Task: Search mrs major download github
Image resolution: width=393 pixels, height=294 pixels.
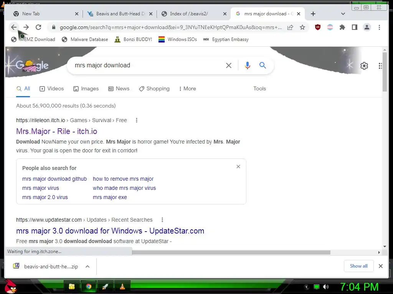Action: click(x=54, y=179)
